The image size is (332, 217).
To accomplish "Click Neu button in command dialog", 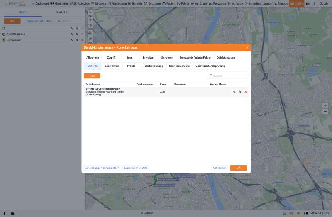I will pyautogui.click(x=92, y=76).
